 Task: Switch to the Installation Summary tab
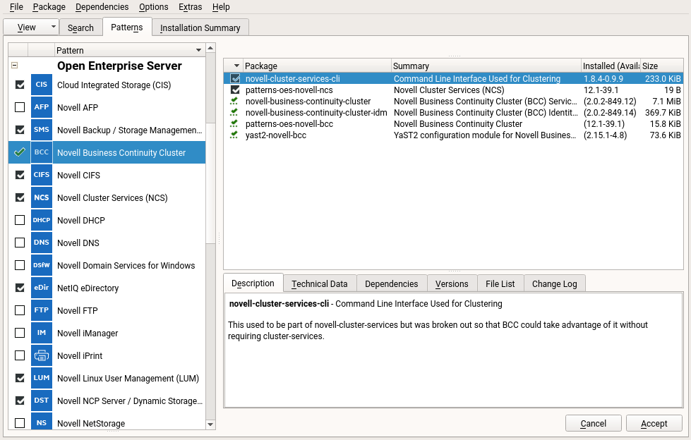(200, 28)
